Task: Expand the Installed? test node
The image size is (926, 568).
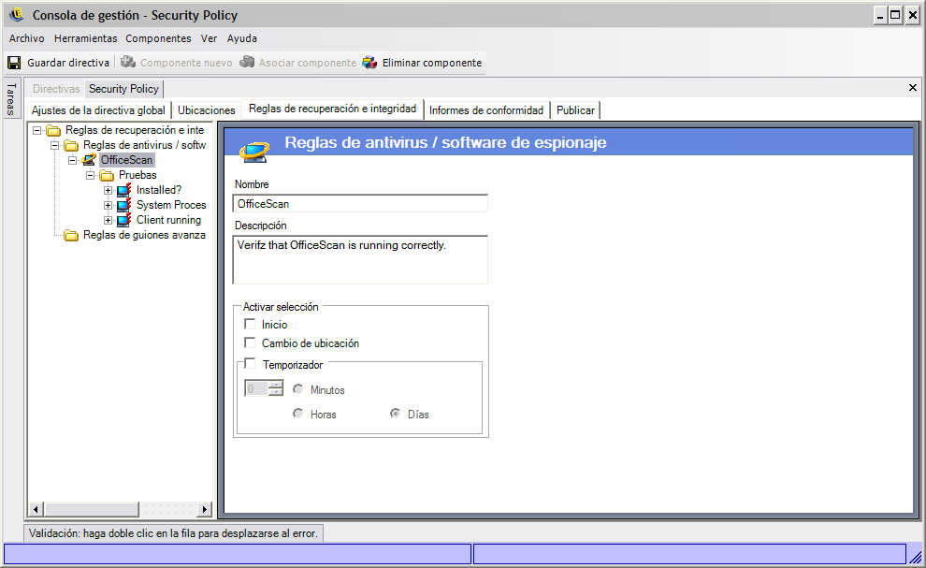Action: pos(109,190)
